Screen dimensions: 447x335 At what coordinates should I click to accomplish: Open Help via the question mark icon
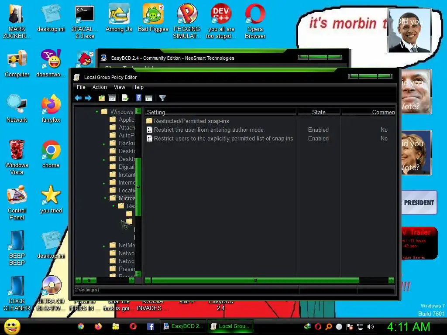[138, 98]
